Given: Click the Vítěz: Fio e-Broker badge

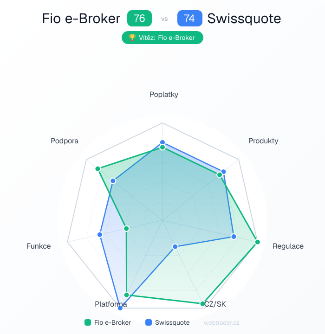Looking at the screenshot, I should pyautogui.click(x=162, y=38).
